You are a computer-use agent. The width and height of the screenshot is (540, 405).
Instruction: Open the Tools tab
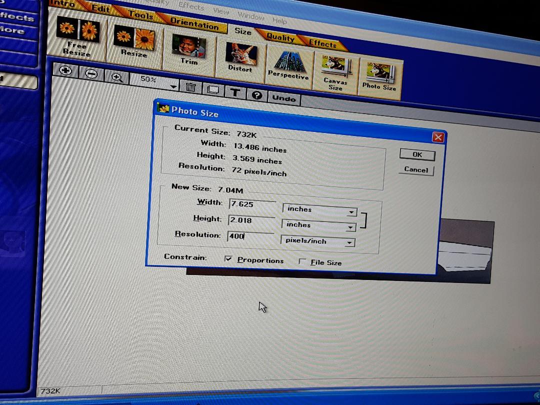(140, 14)
